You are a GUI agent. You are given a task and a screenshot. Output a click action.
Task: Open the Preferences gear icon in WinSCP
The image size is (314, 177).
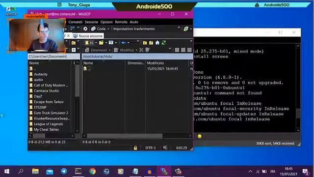85,29
